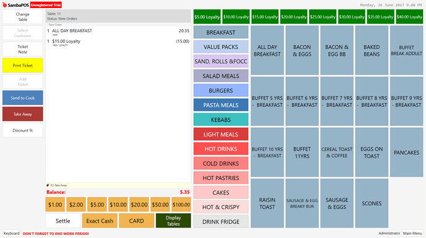
Task: Show the KEBABS category
Action: pos(221,120)
